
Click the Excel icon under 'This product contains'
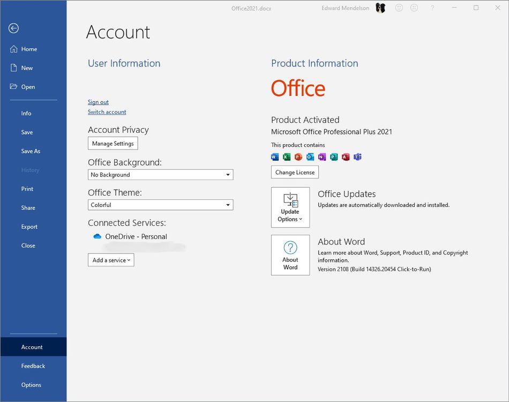click(287, 157)
